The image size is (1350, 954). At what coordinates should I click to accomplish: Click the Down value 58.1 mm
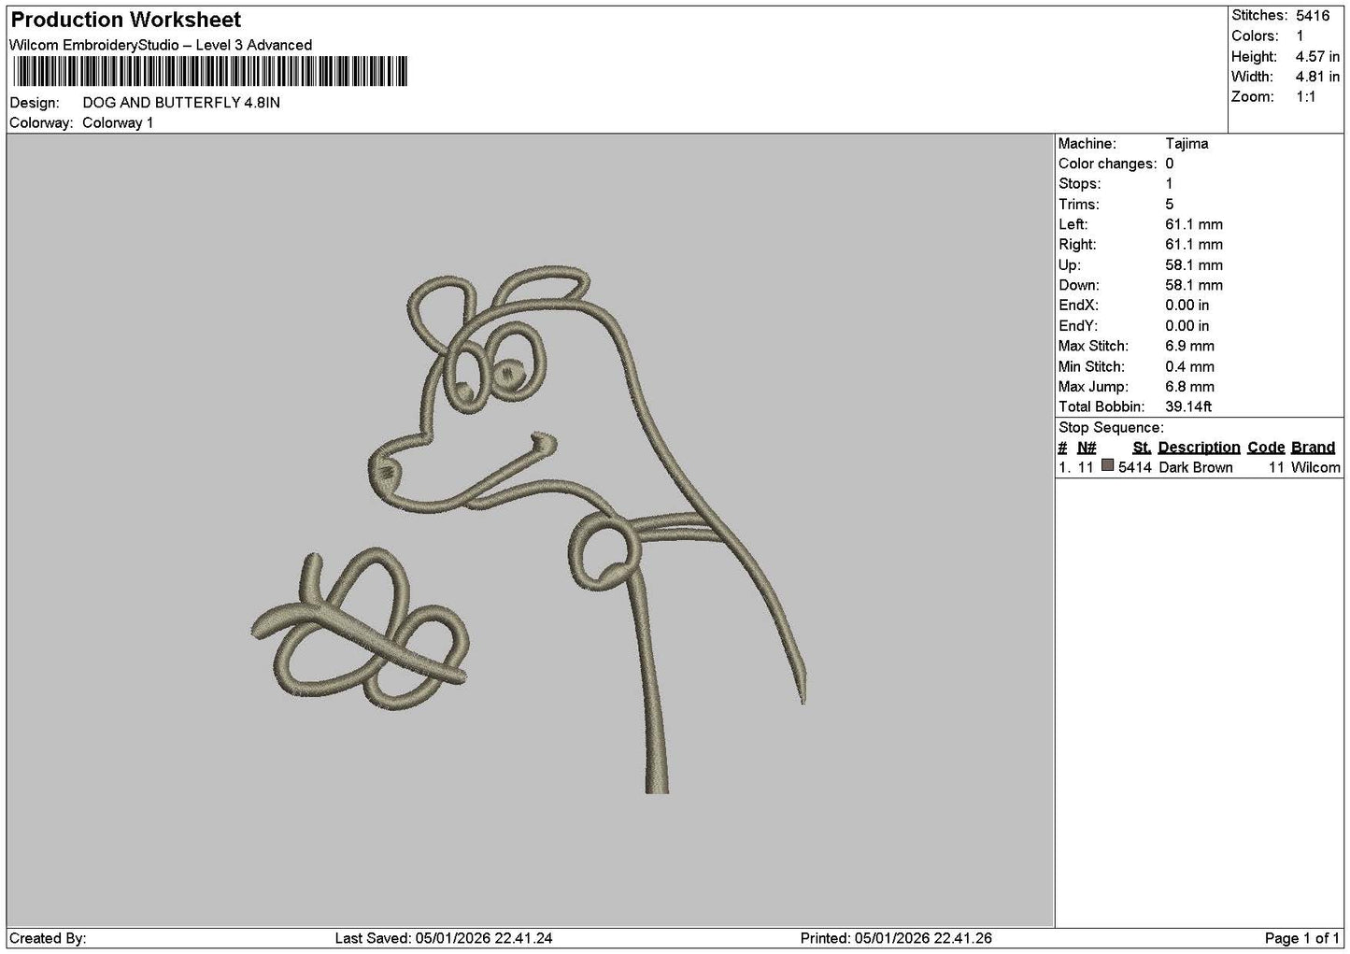pyautogui.click(x=1194, y=286)
